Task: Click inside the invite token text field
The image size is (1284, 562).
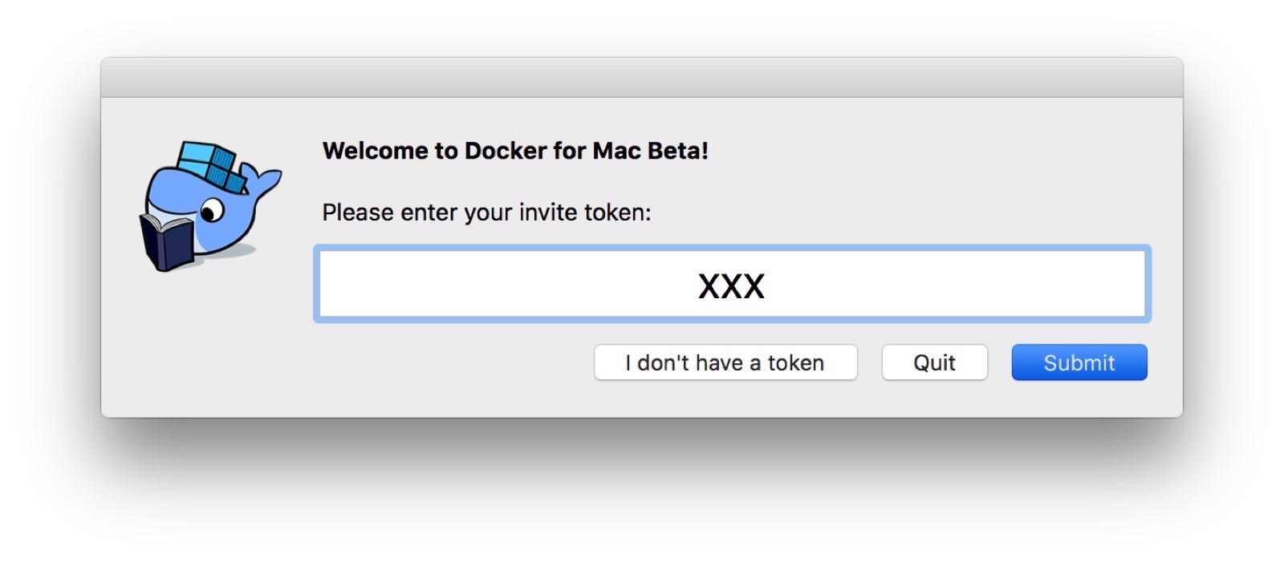Action: [x=732, y=285]
